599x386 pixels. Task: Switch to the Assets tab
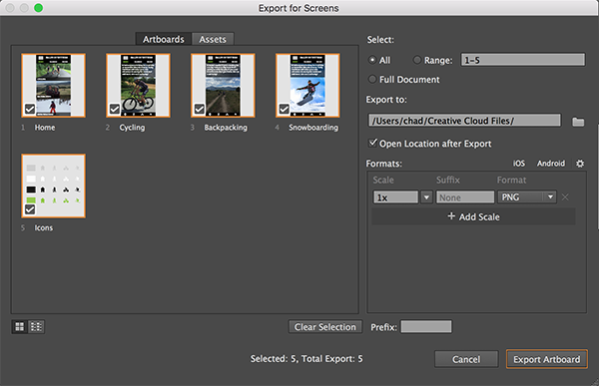(213, 39)
